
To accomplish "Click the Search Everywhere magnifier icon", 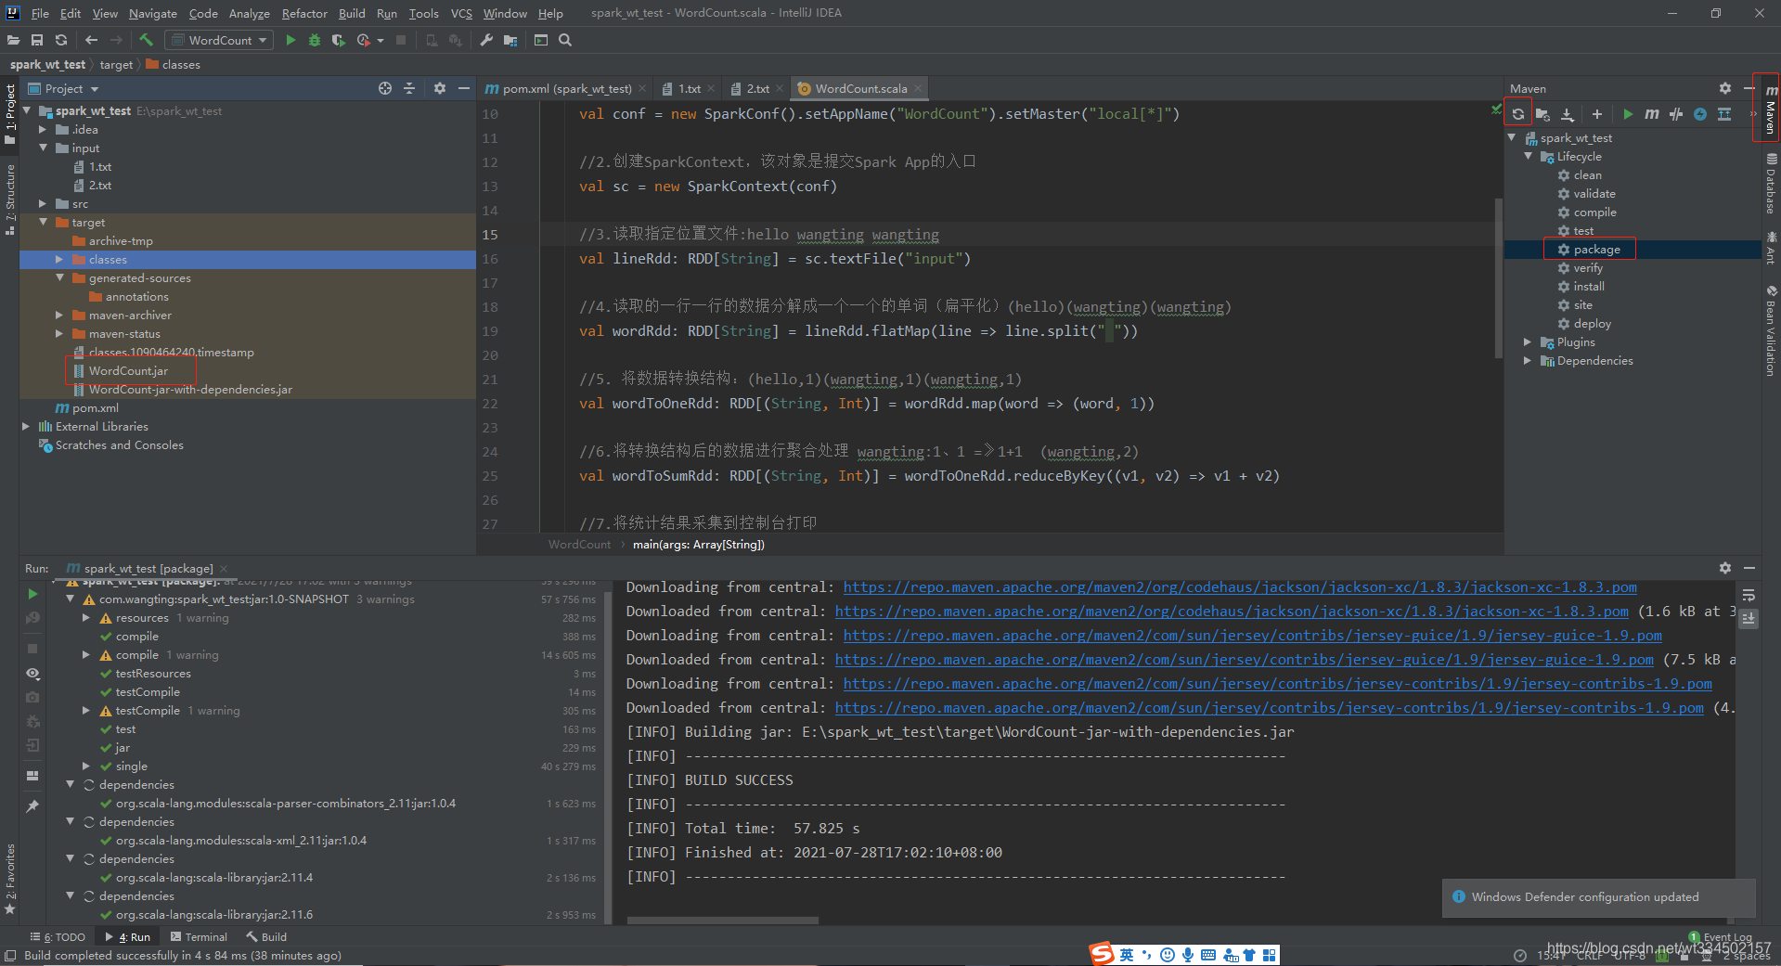I will [565, 40].
